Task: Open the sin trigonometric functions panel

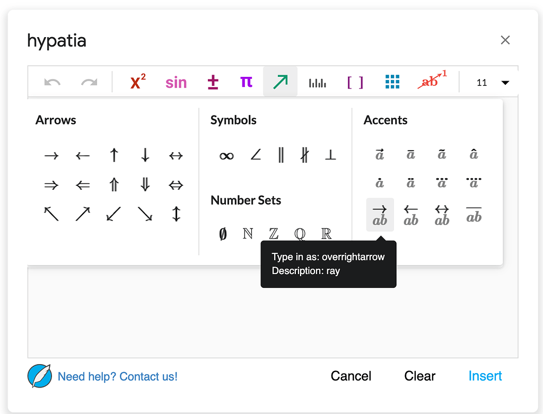Action: tap(176, 81)
